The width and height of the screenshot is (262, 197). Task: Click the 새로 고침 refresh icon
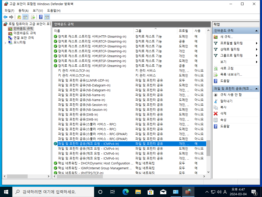coord(216,68)
